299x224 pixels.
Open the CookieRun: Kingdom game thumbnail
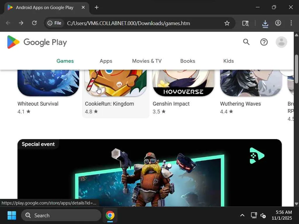116,83
